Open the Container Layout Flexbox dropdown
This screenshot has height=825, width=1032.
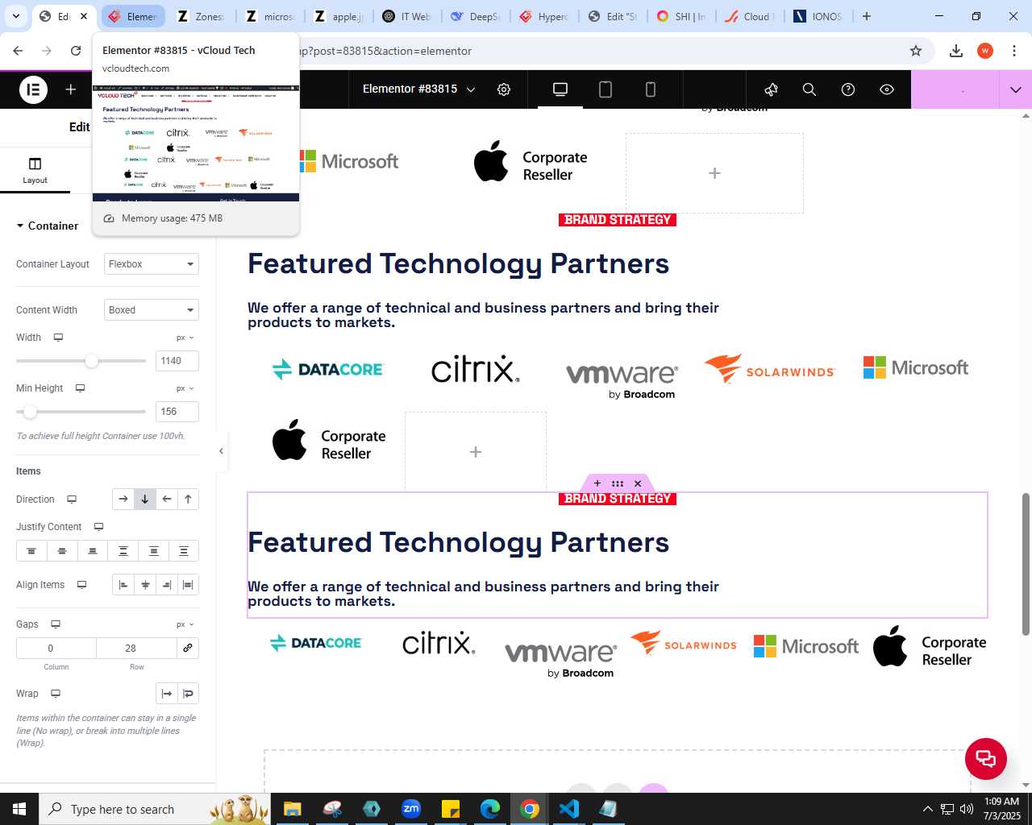[152, 264]
